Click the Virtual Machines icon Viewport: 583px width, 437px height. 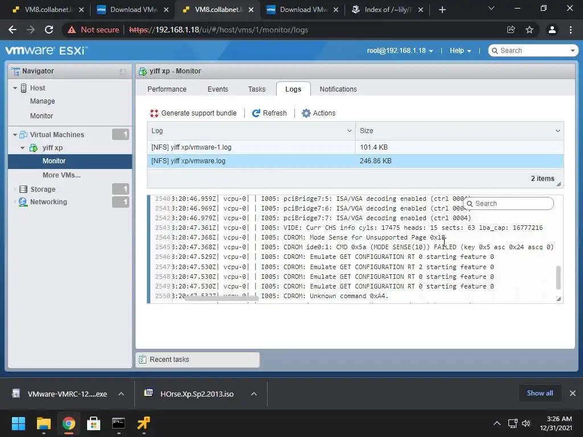23,134
